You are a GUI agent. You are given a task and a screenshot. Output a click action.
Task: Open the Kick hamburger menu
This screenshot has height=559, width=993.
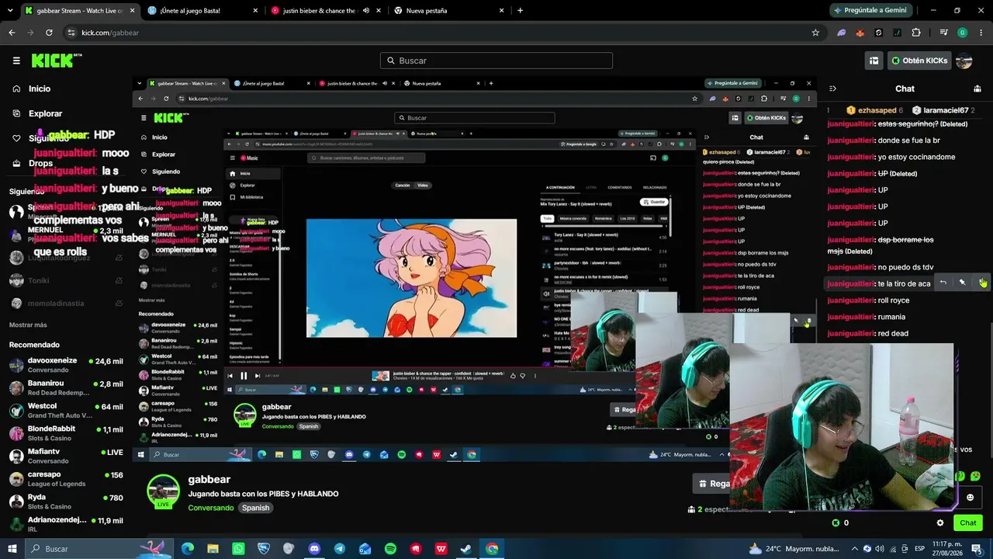point(16,61)
